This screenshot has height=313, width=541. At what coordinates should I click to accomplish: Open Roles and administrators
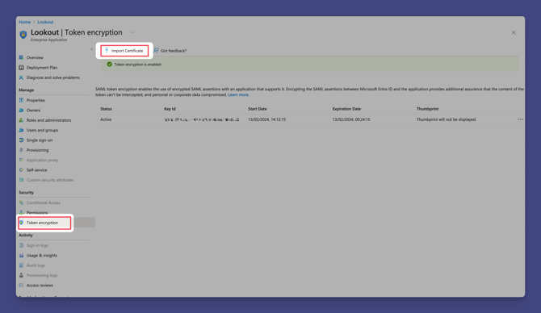48,120
